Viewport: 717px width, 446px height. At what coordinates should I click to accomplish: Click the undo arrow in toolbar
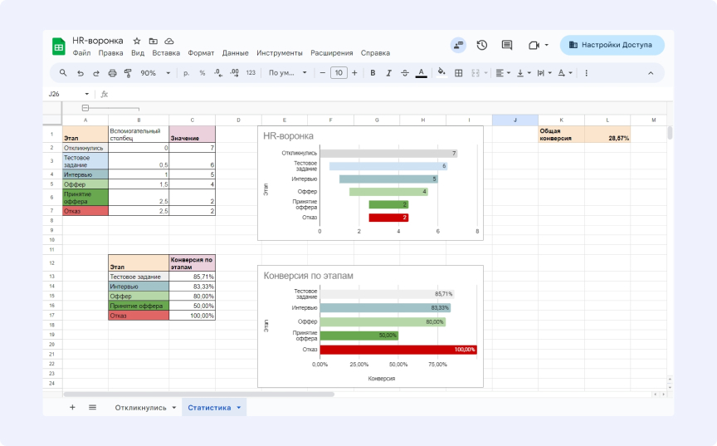(x=80, y=73)
